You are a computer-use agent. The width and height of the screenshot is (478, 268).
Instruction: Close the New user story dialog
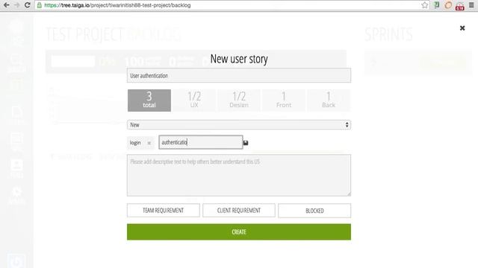pyautogui.click(x=462, y=28)
